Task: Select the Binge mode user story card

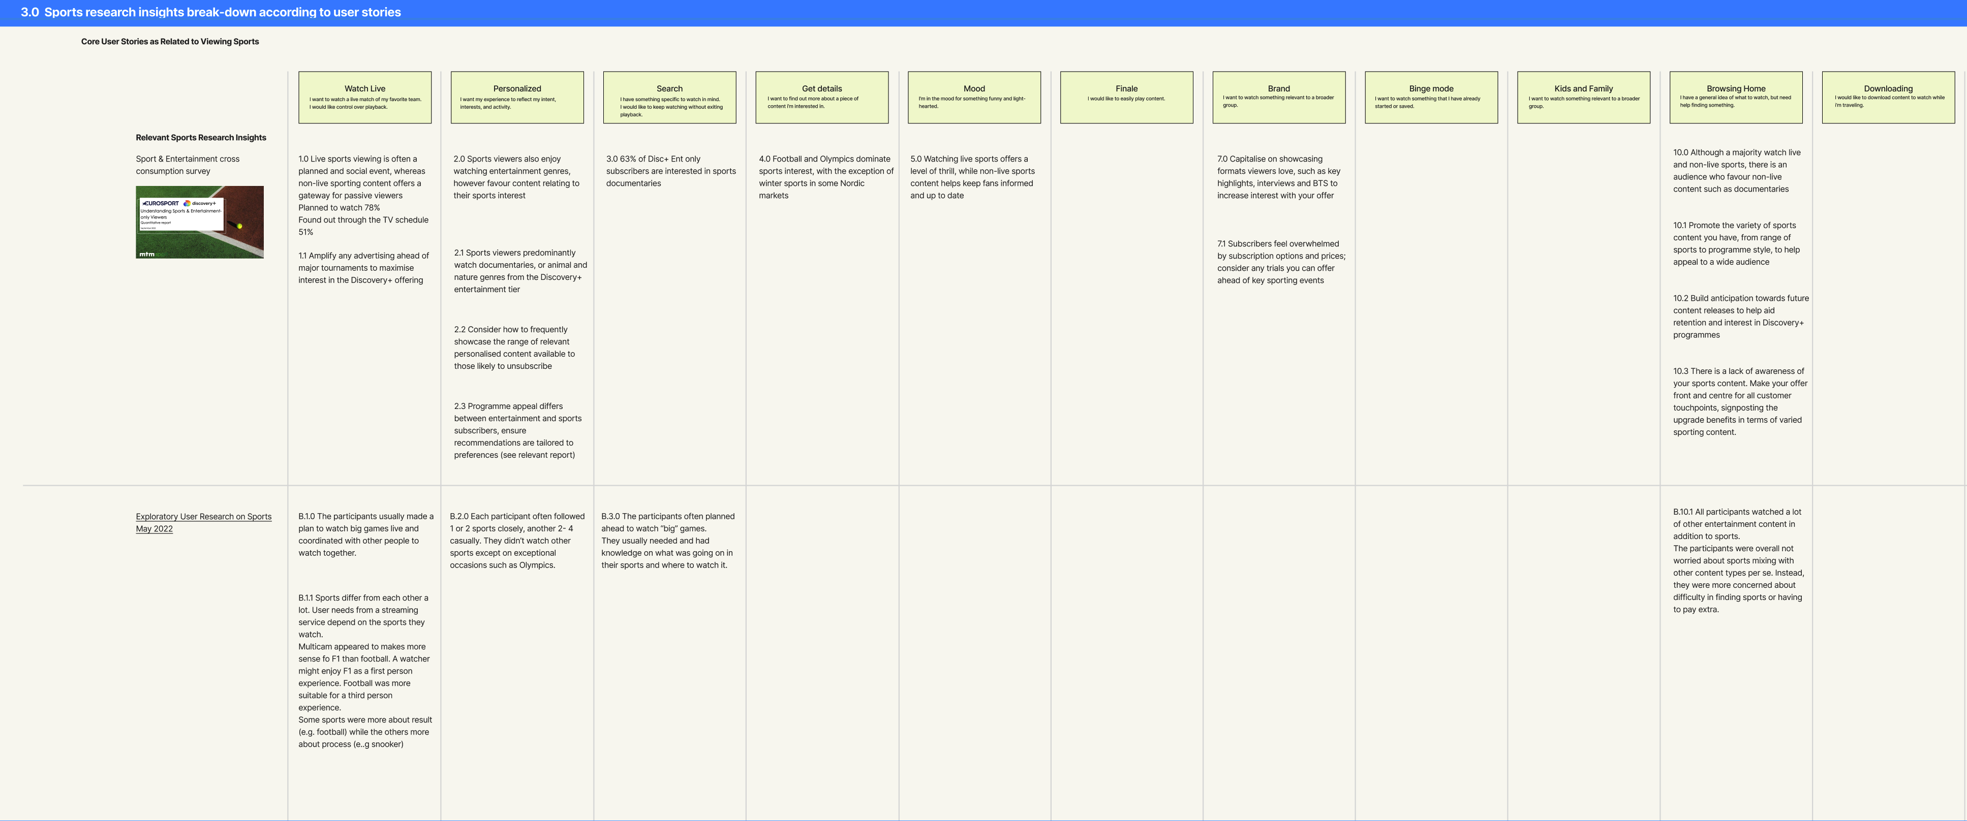Action: click(1431, 98)
